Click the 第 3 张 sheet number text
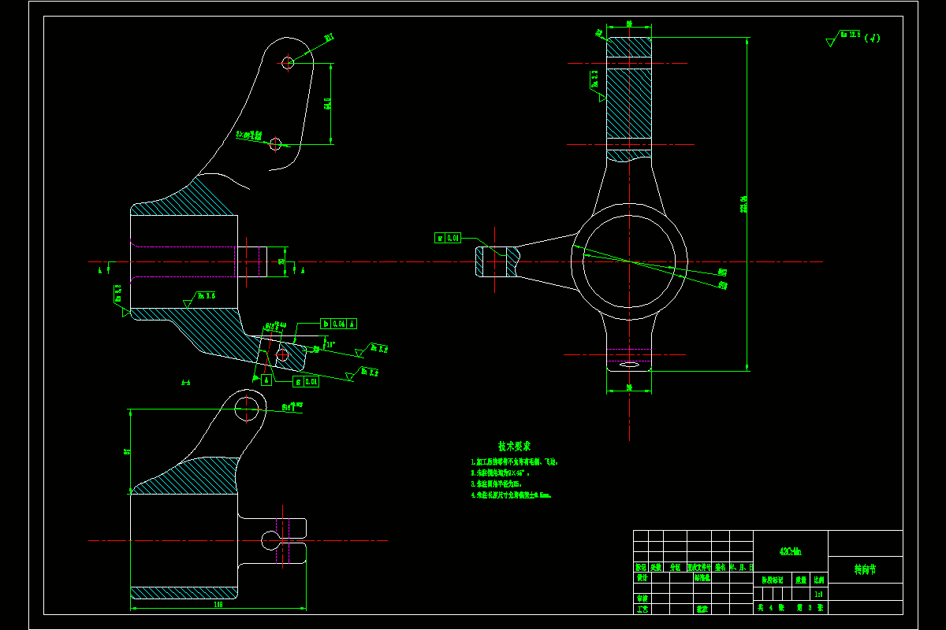Screen dimensions: 946x630 810,608
